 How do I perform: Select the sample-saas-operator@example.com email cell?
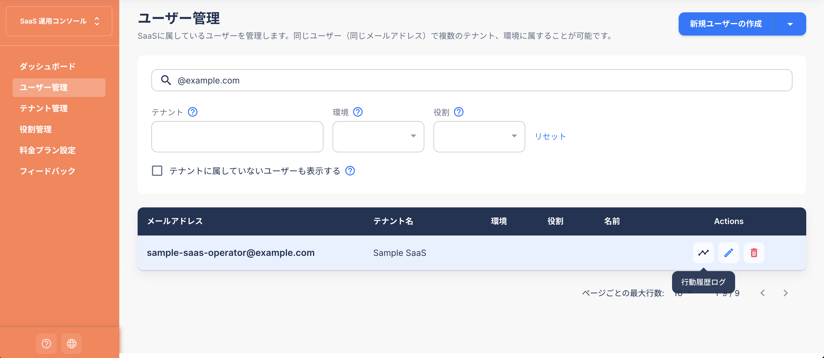pos(231,253)
